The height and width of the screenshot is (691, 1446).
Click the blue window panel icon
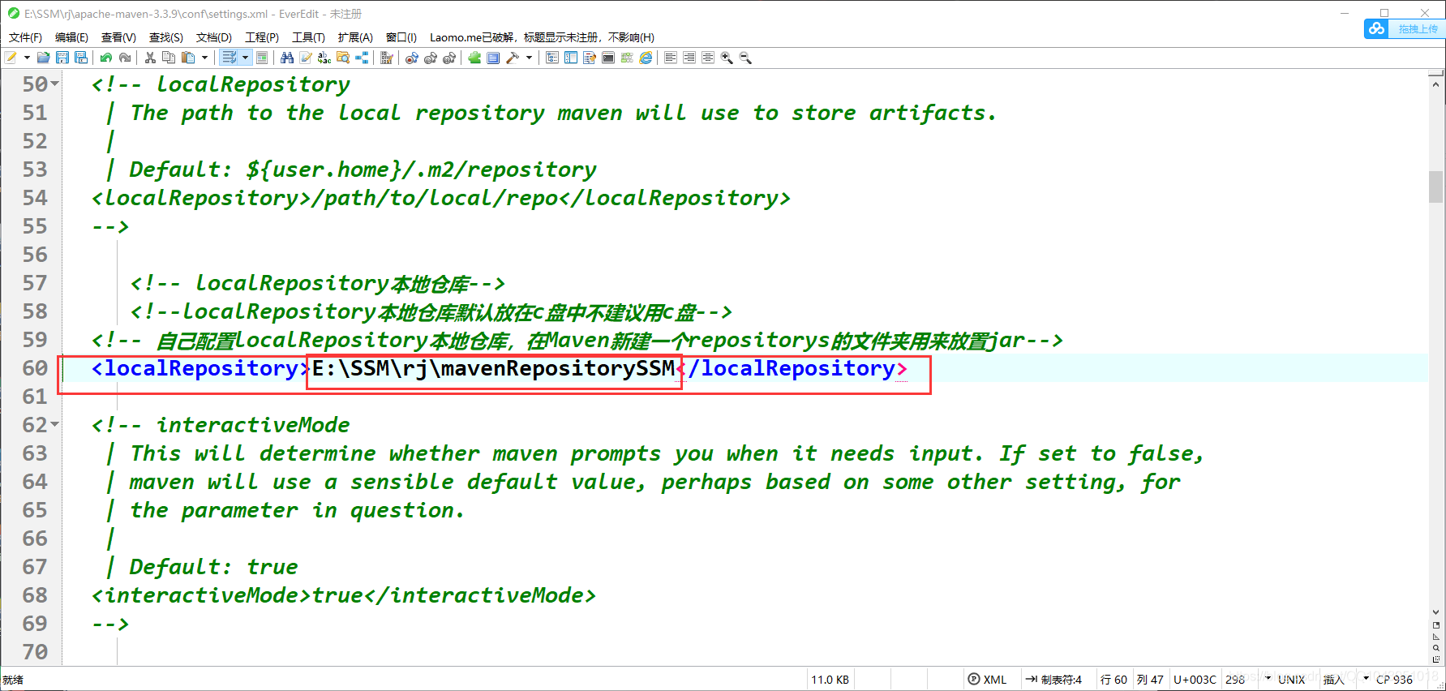pyautogui.click(x=493, y=58)
